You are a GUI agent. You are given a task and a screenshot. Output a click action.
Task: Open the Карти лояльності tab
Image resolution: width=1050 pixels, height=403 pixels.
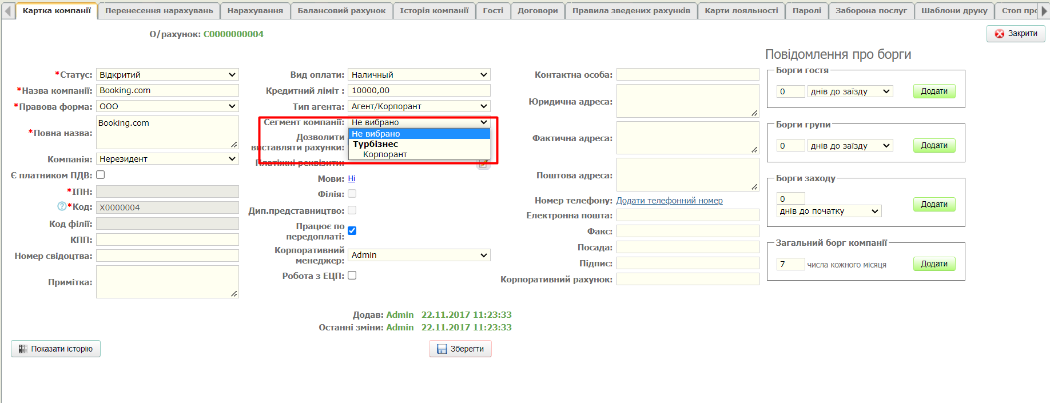(741, 10)
